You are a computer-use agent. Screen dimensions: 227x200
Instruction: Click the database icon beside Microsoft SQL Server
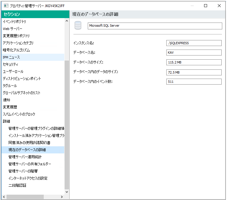tap(78, 26)
